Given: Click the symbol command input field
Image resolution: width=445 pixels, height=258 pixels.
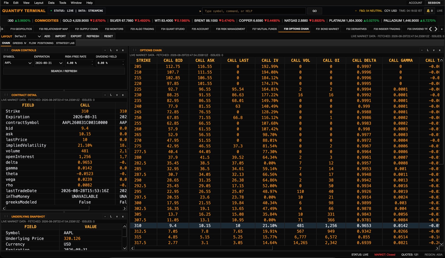Looking at the screenshot, I should (254, 11).
